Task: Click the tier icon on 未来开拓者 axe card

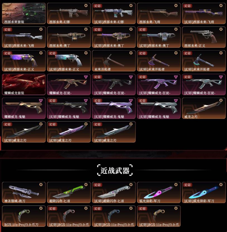Action: pyautogui.click(x=131, y=53)
